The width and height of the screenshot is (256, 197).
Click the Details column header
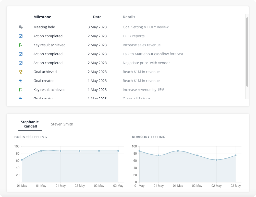[129, 17]
